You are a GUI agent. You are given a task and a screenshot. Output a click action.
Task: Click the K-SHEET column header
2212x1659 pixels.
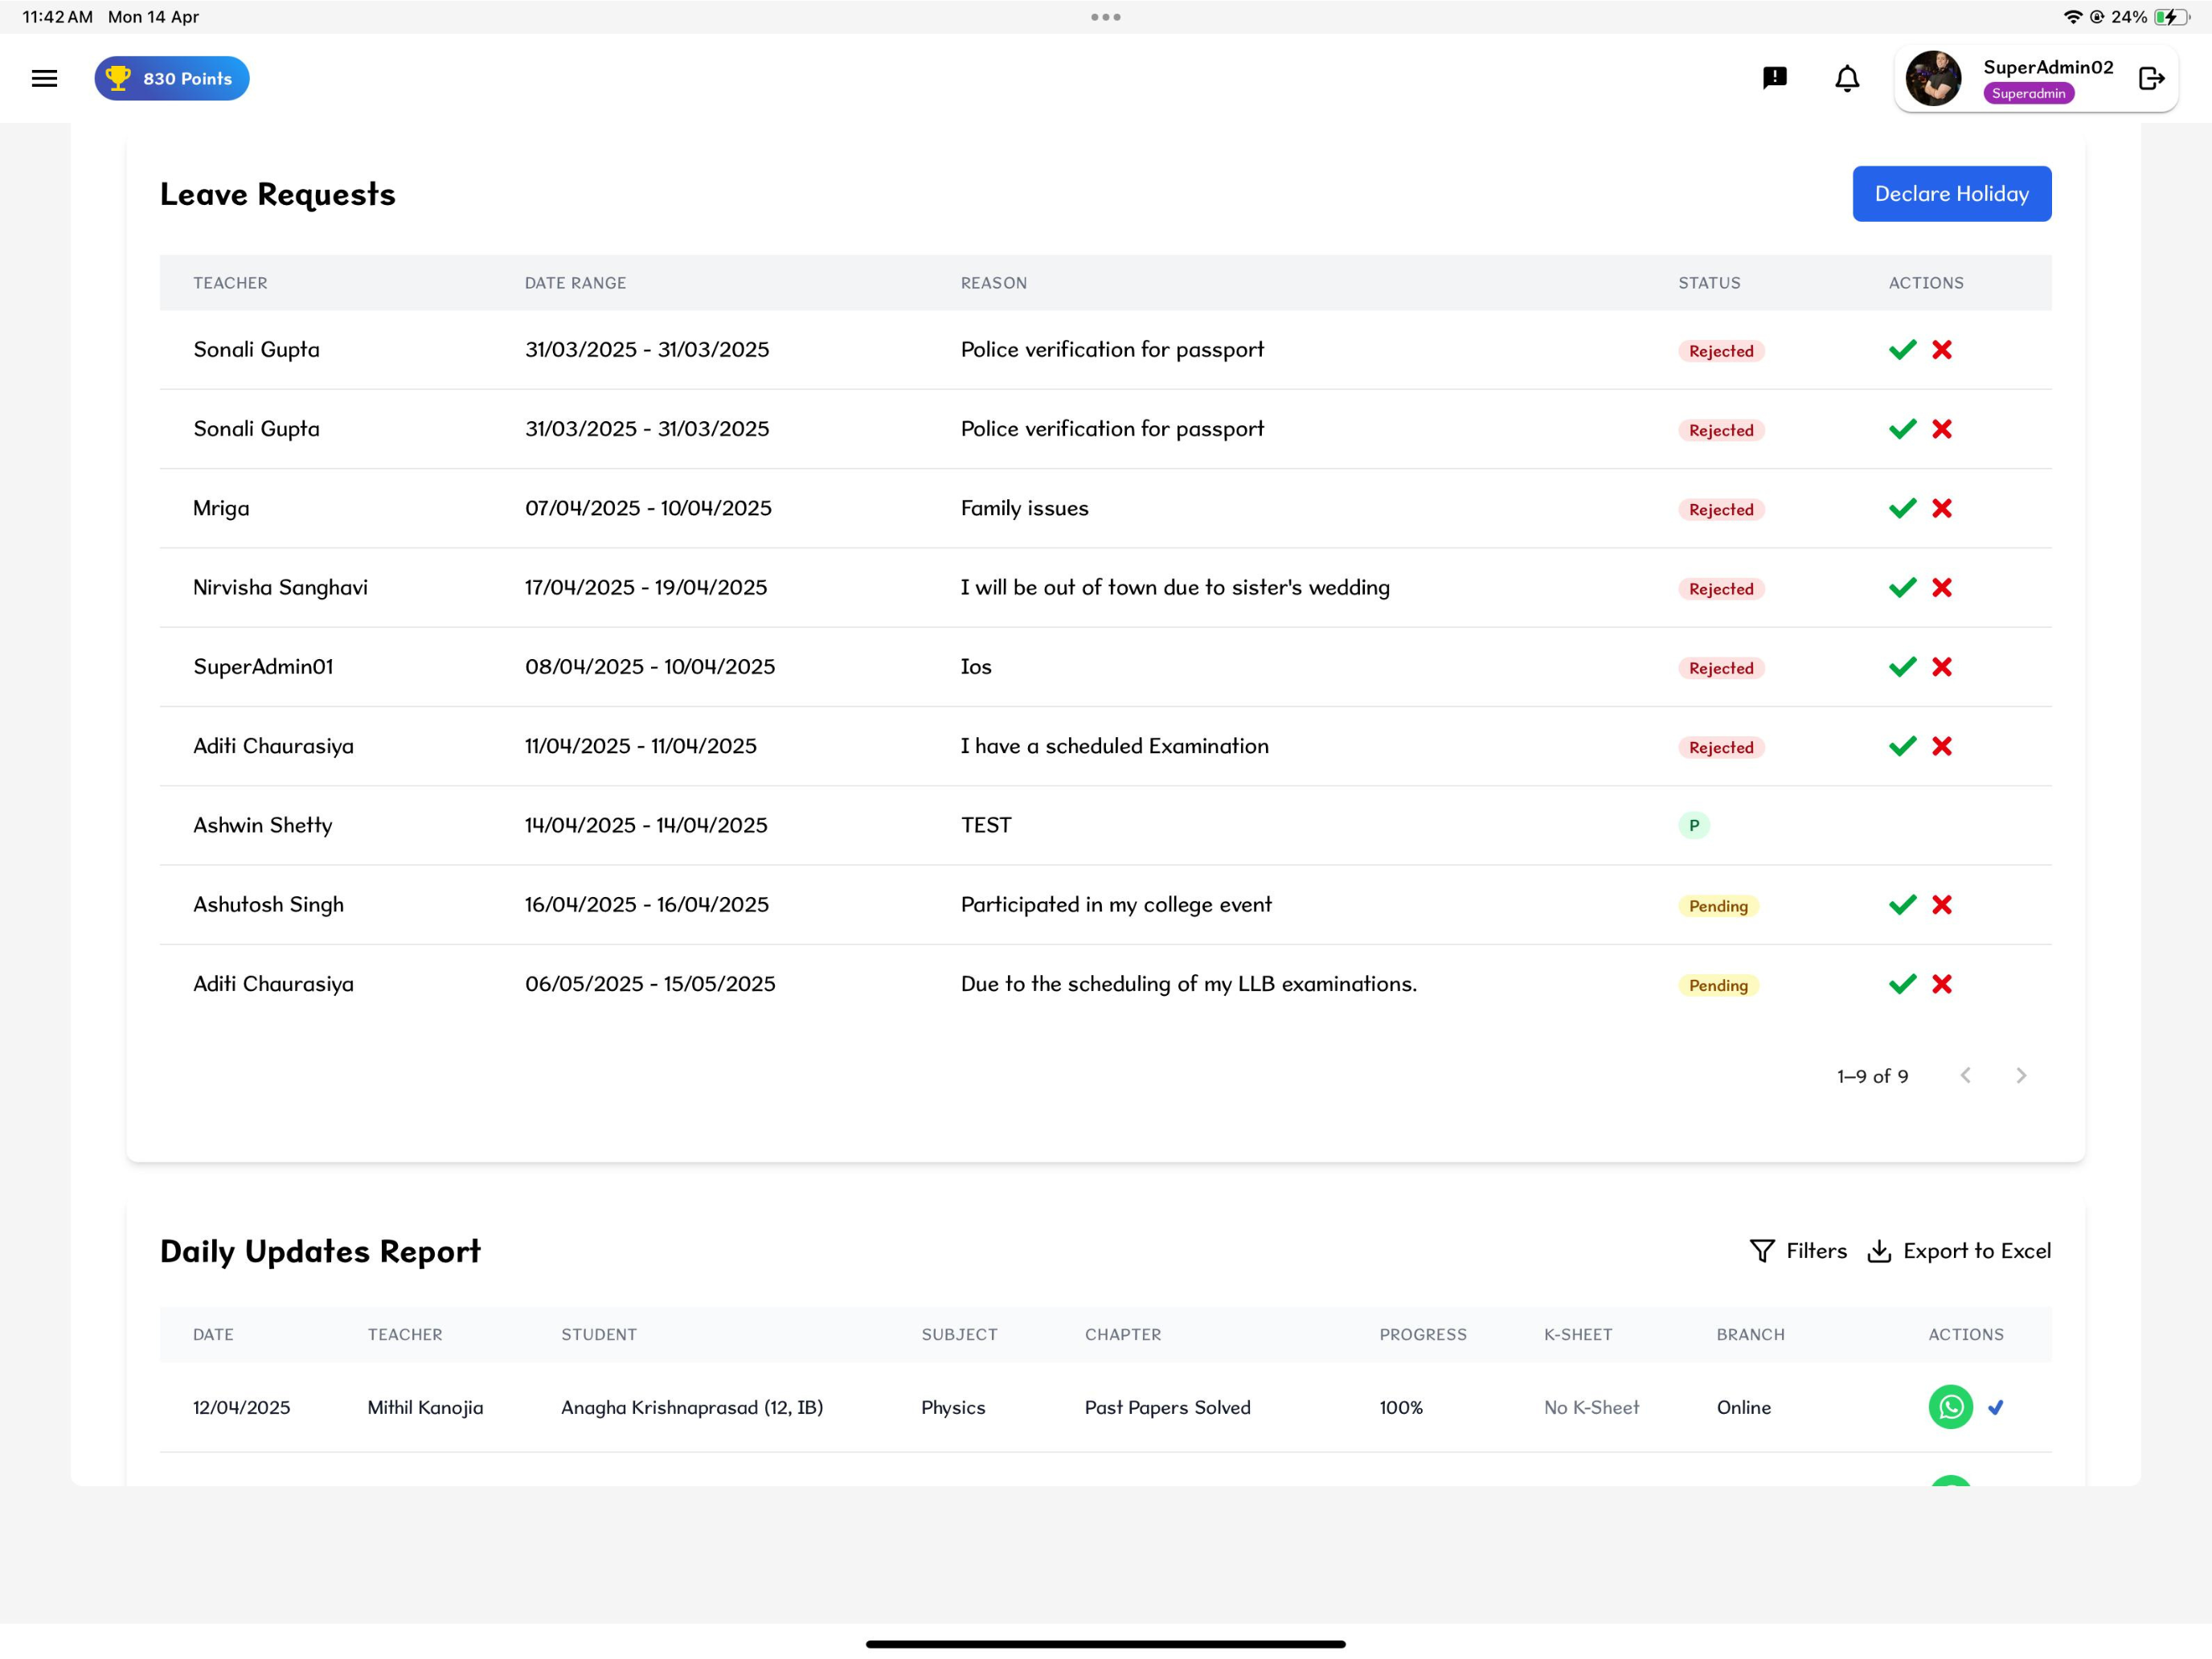(1577, 1334)
